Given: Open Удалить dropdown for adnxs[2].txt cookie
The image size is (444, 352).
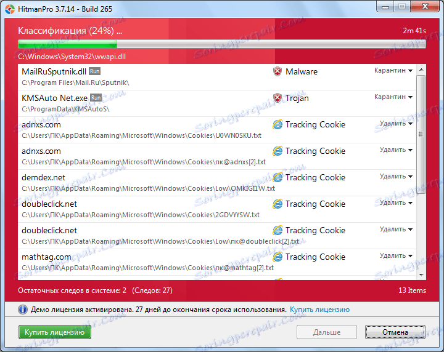Looking at the screenshot, I should (396, 150).
